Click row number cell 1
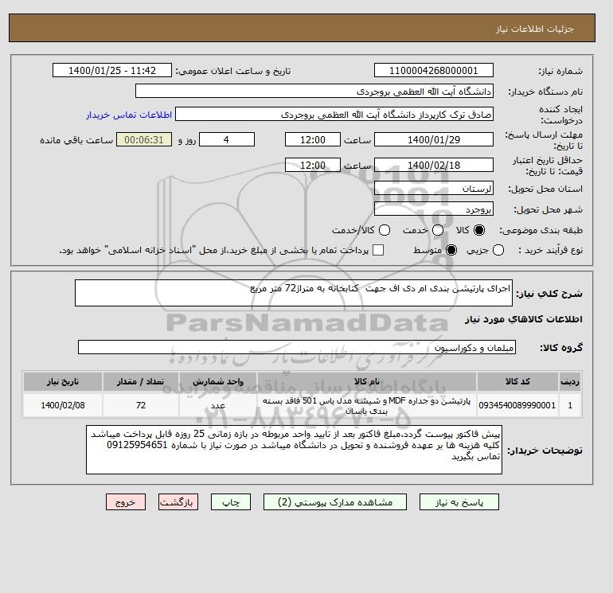This screenshot has width=613, height=593. [569, 405]
